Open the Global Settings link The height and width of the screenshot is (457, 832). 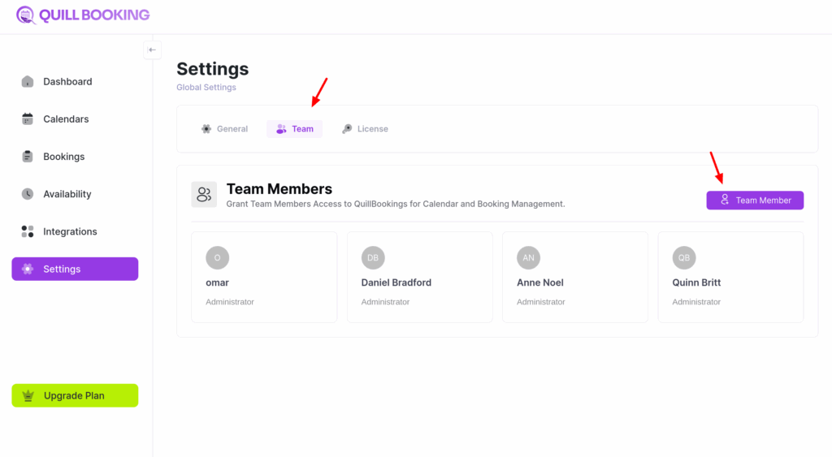tap(206, 88)
